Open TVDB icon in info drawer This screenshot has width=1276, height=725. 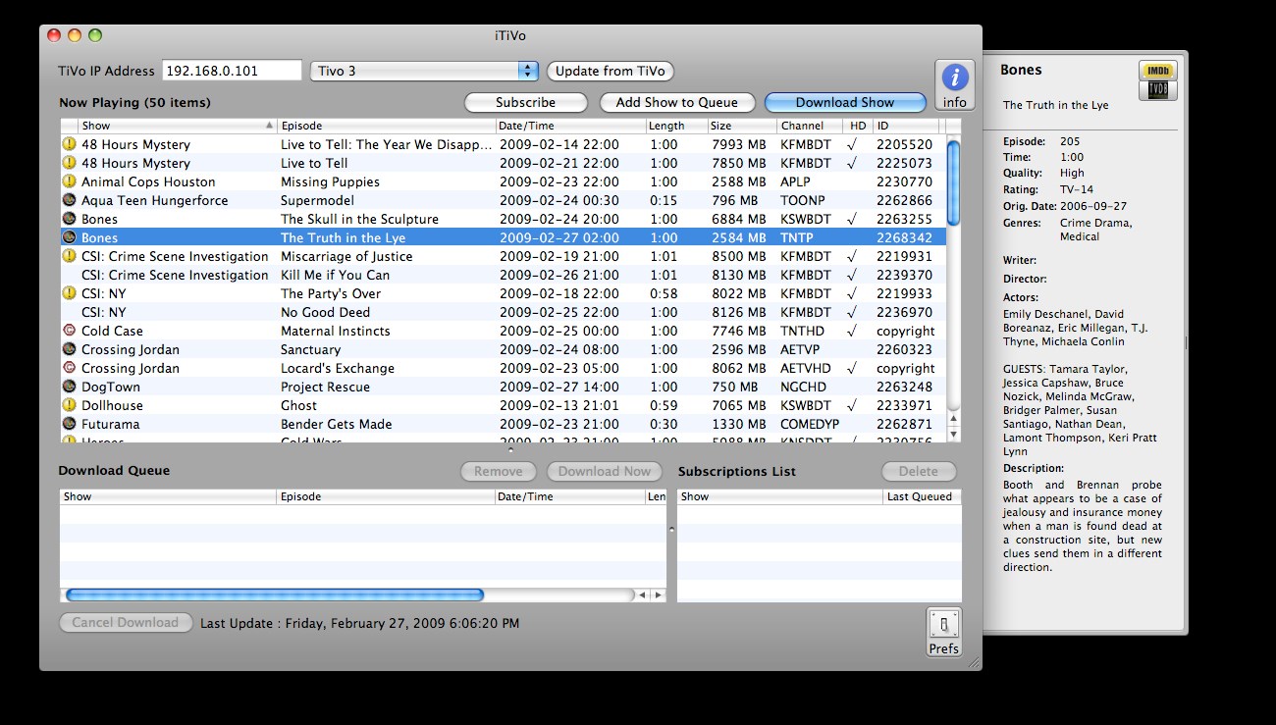(x=1157, y=90)
